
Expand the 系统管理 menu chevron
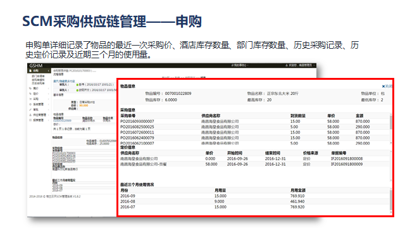point(49,104)
